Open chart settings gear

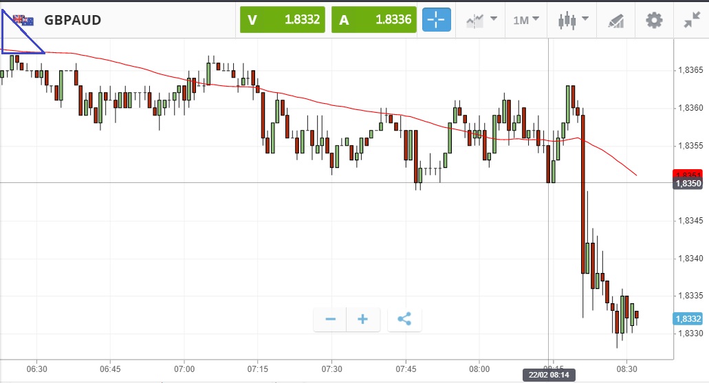[x=654, y=20]
